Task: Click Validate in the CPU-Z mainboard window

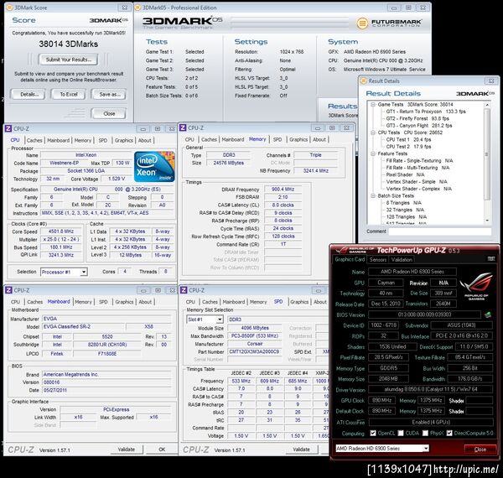Action: (126, 449)
